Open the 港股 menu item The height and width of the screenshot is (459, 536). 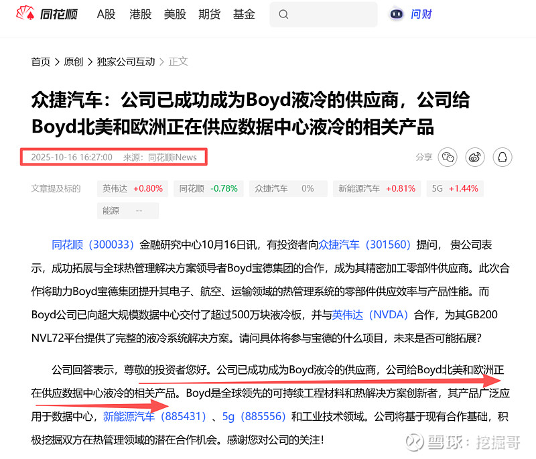pos(140,14)
